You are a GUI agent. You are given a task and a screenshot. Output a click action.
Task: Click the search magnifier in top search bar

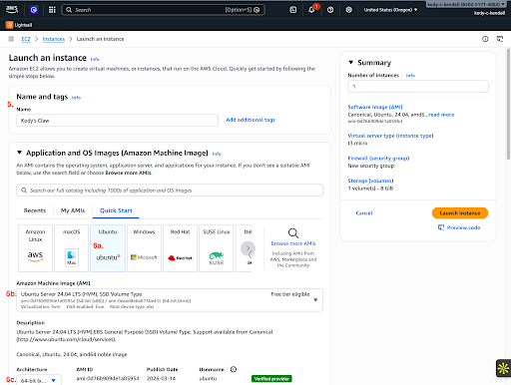pos(69,10)
